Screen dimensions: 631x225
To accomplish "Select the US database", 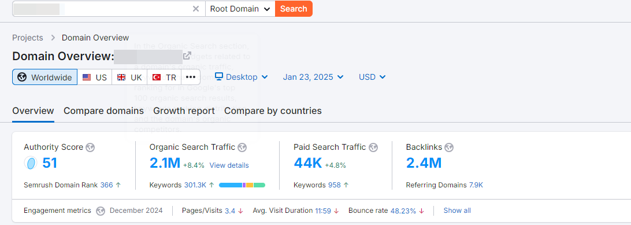I will pyautogui.click(x=95, y=77).
